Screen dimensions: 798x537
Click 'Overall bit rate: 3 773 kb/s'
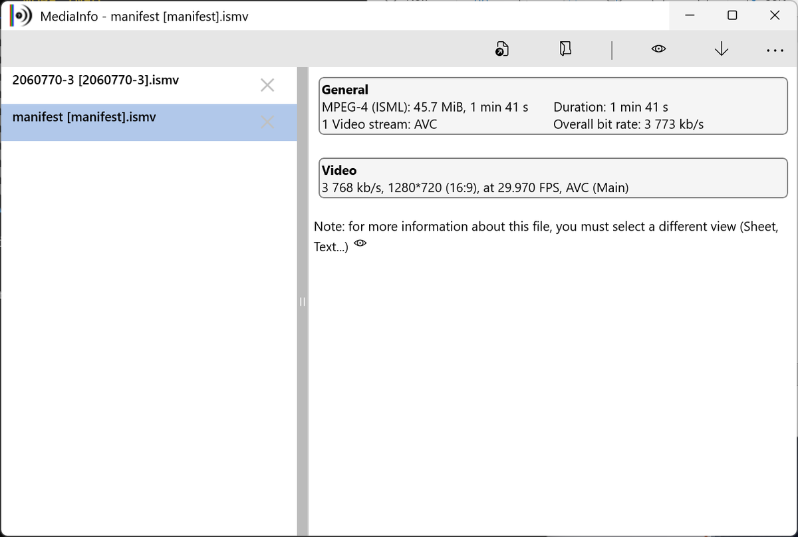[x=628, y=124]
